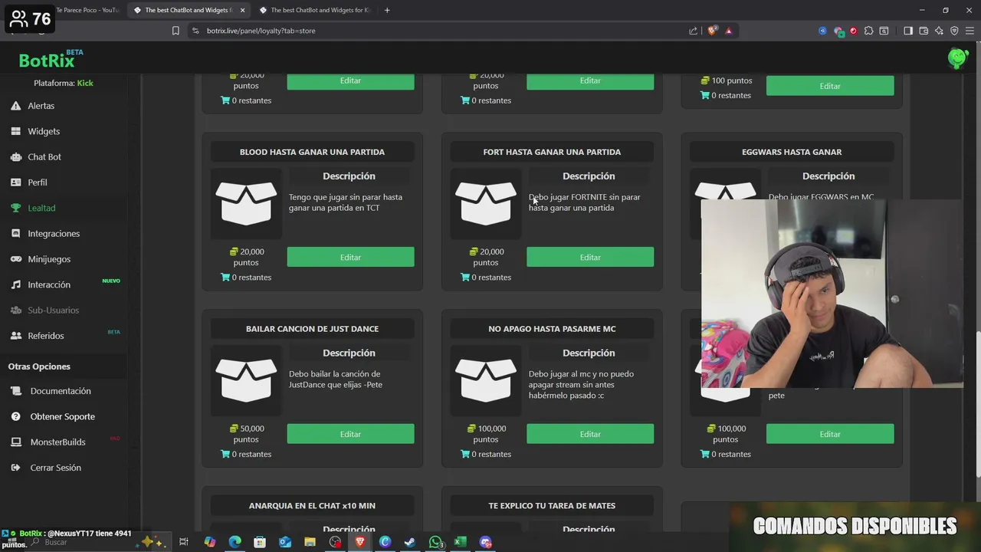Open Microsoft Edge from the taskbar
Image resolution: width=981 pixels, height=552 pixels.
coord(235,542)
